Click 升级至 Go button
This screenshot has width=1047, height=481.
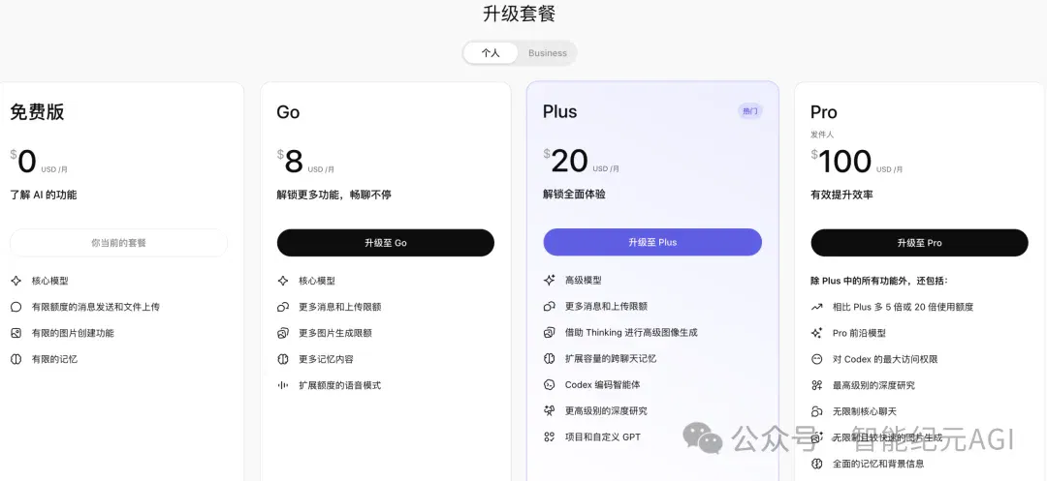[386, 243]
